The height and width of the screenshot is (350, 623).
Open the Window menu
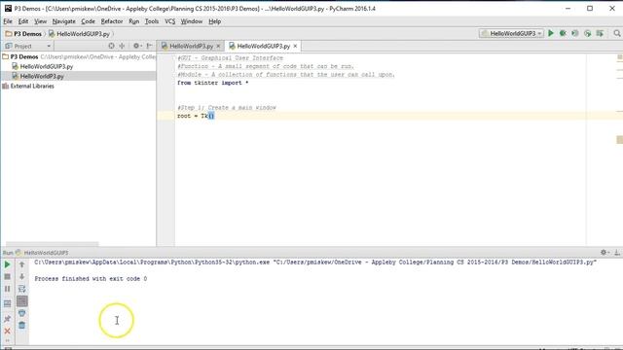pyautogui.click(x=192, y=21)
